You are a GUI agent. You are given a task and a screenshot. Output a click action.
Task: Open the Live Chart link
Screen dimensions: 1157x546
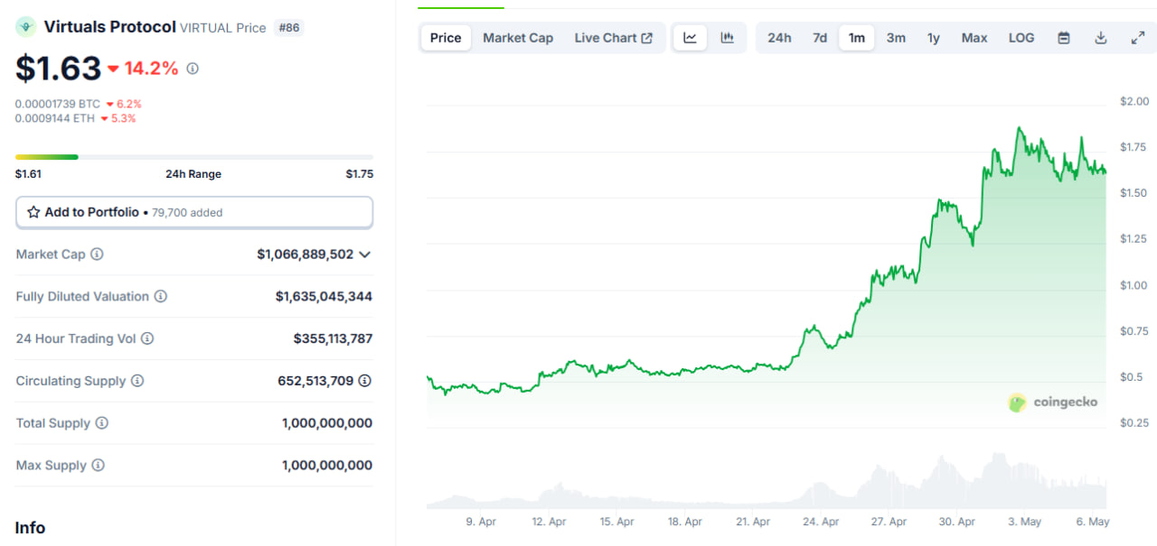(613, 38)
